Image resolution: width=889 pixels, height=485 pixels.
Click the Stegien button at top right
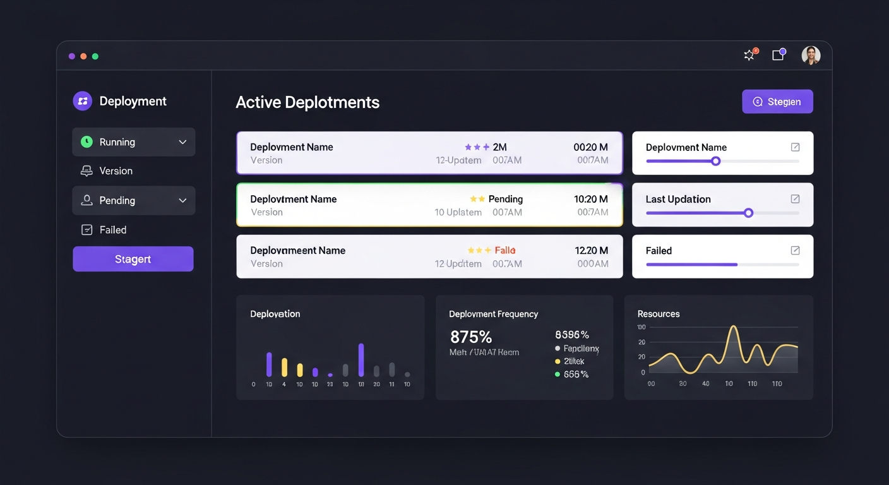777,102
